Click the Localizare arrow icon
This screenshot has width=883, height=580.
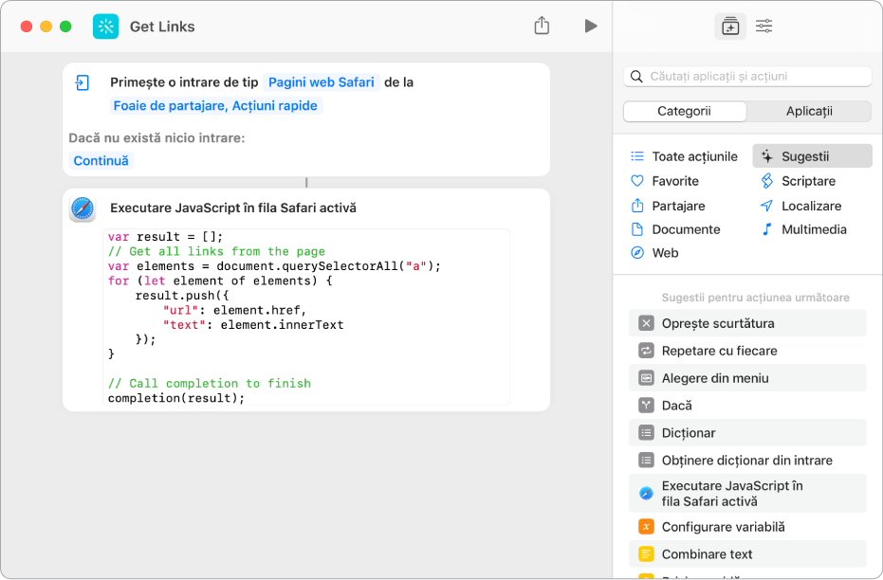pyautogui.click(x=766, y=206)
